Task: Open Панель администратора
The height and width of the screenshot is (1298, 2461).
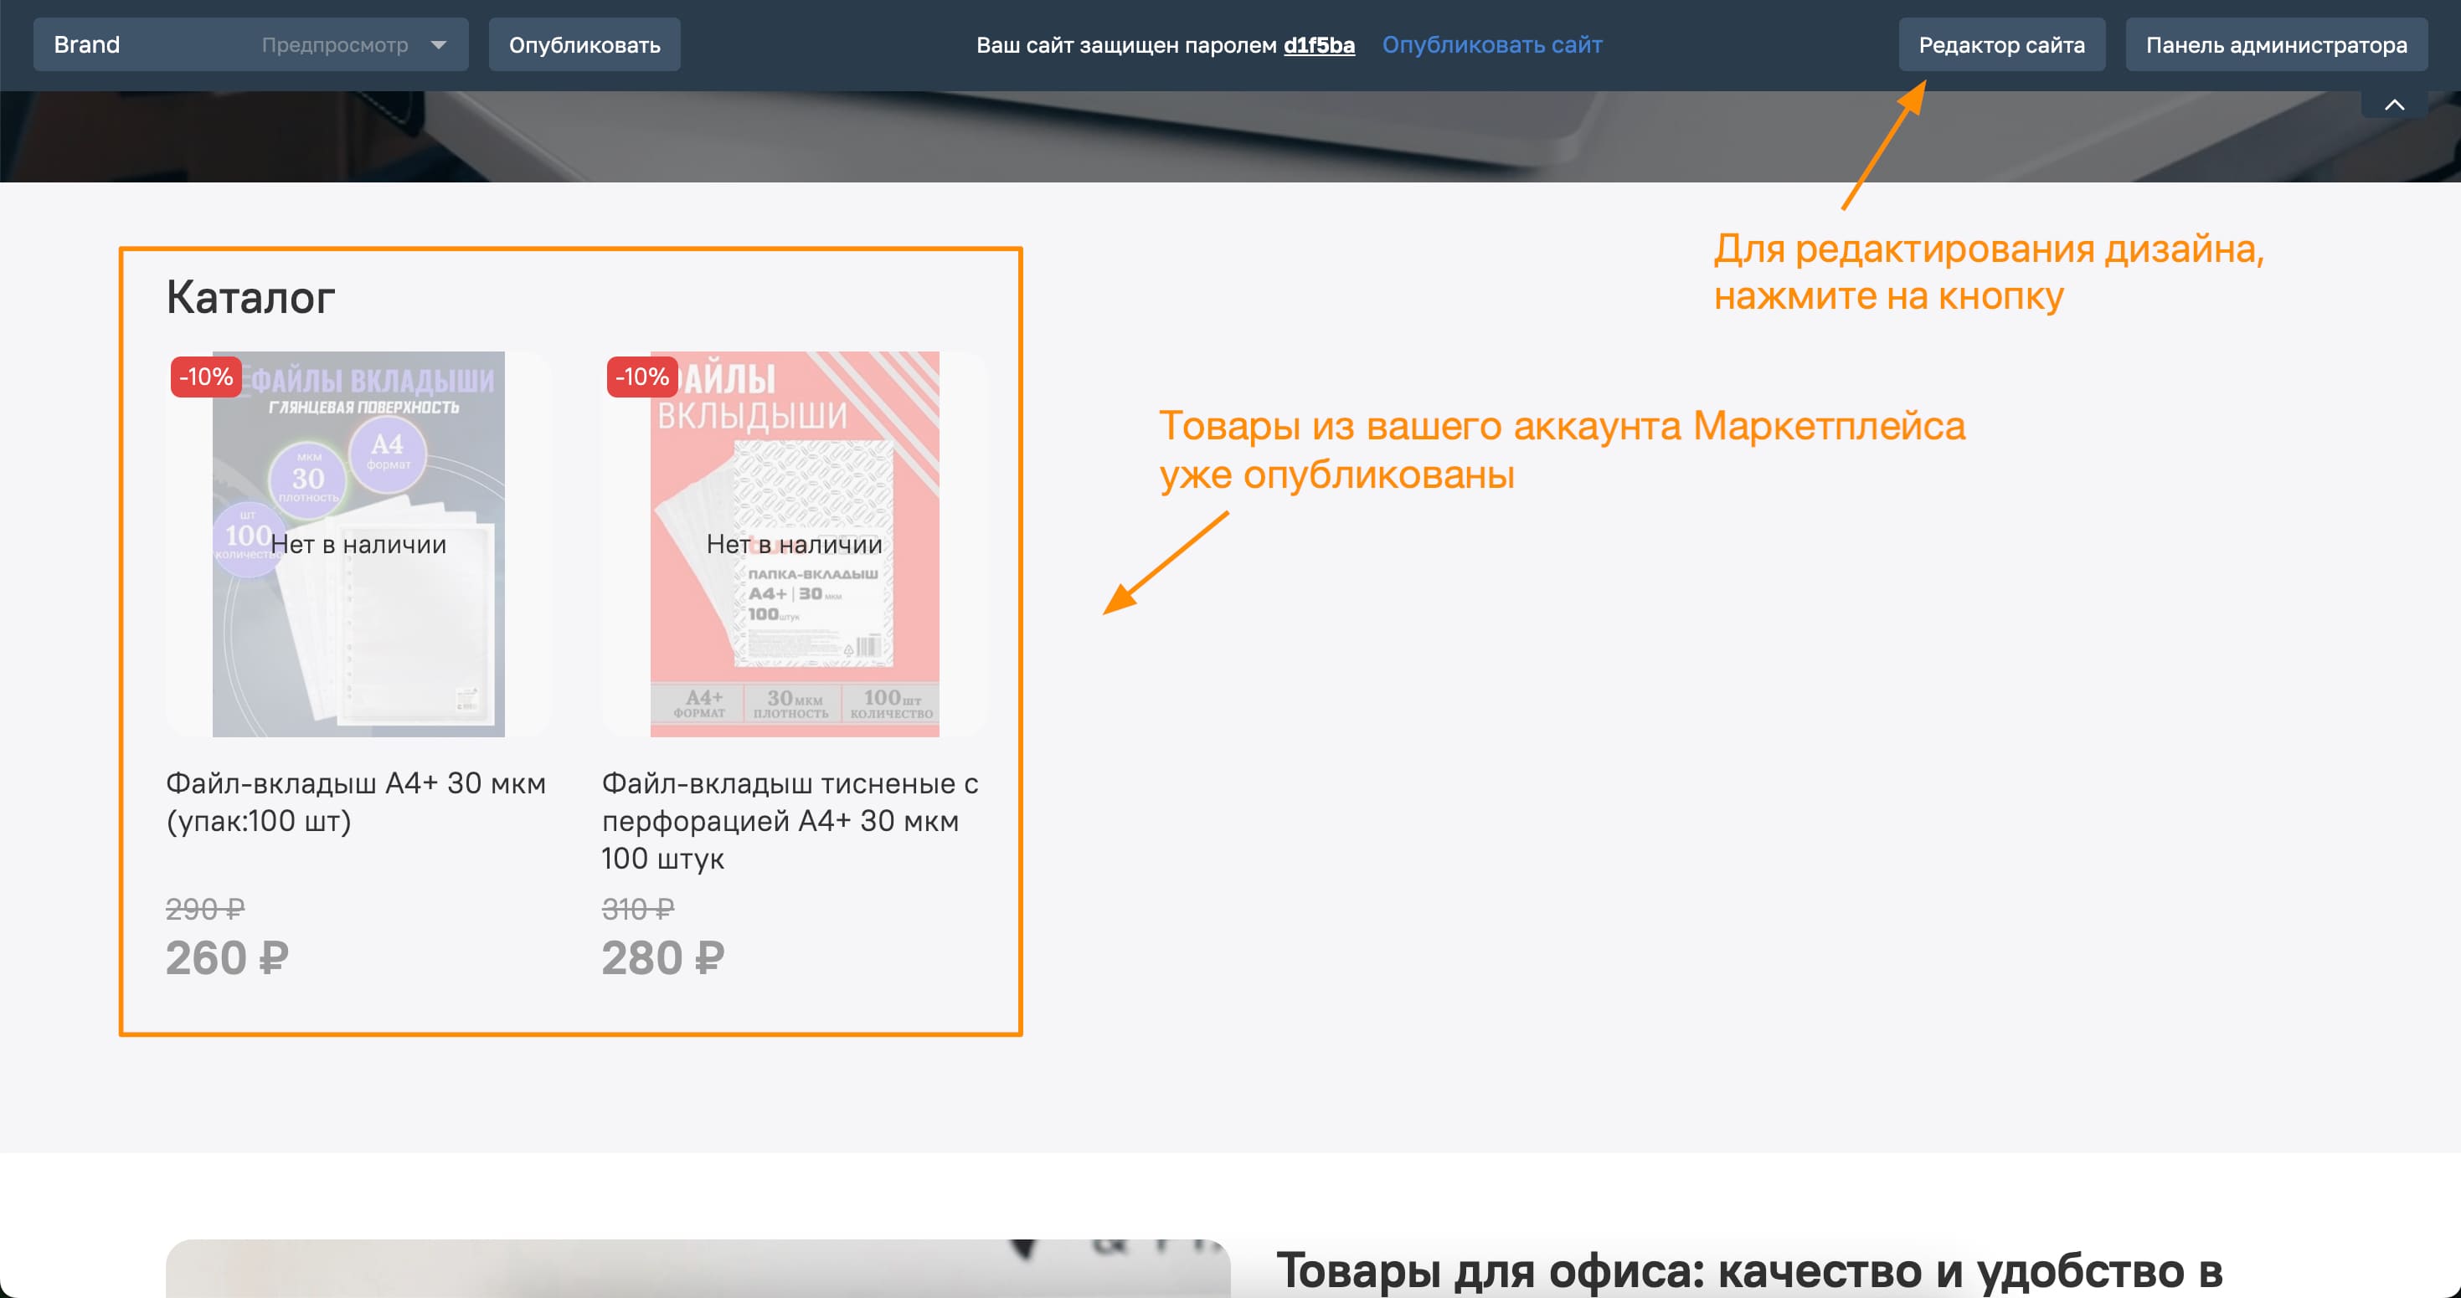Action: (2276, 45)
